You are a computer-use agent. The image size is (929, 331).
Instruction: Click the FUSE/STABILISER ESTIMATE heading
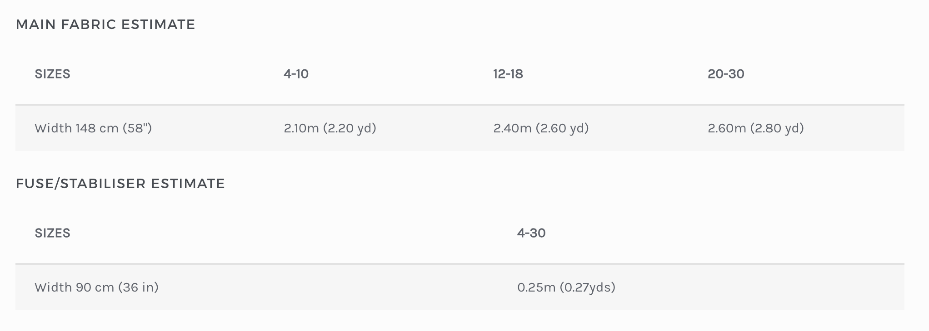click(120, 184)
